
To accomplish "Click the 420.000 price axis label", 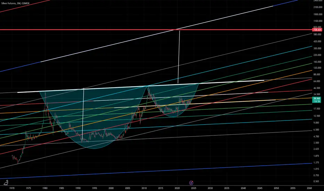I will [317, 41].
